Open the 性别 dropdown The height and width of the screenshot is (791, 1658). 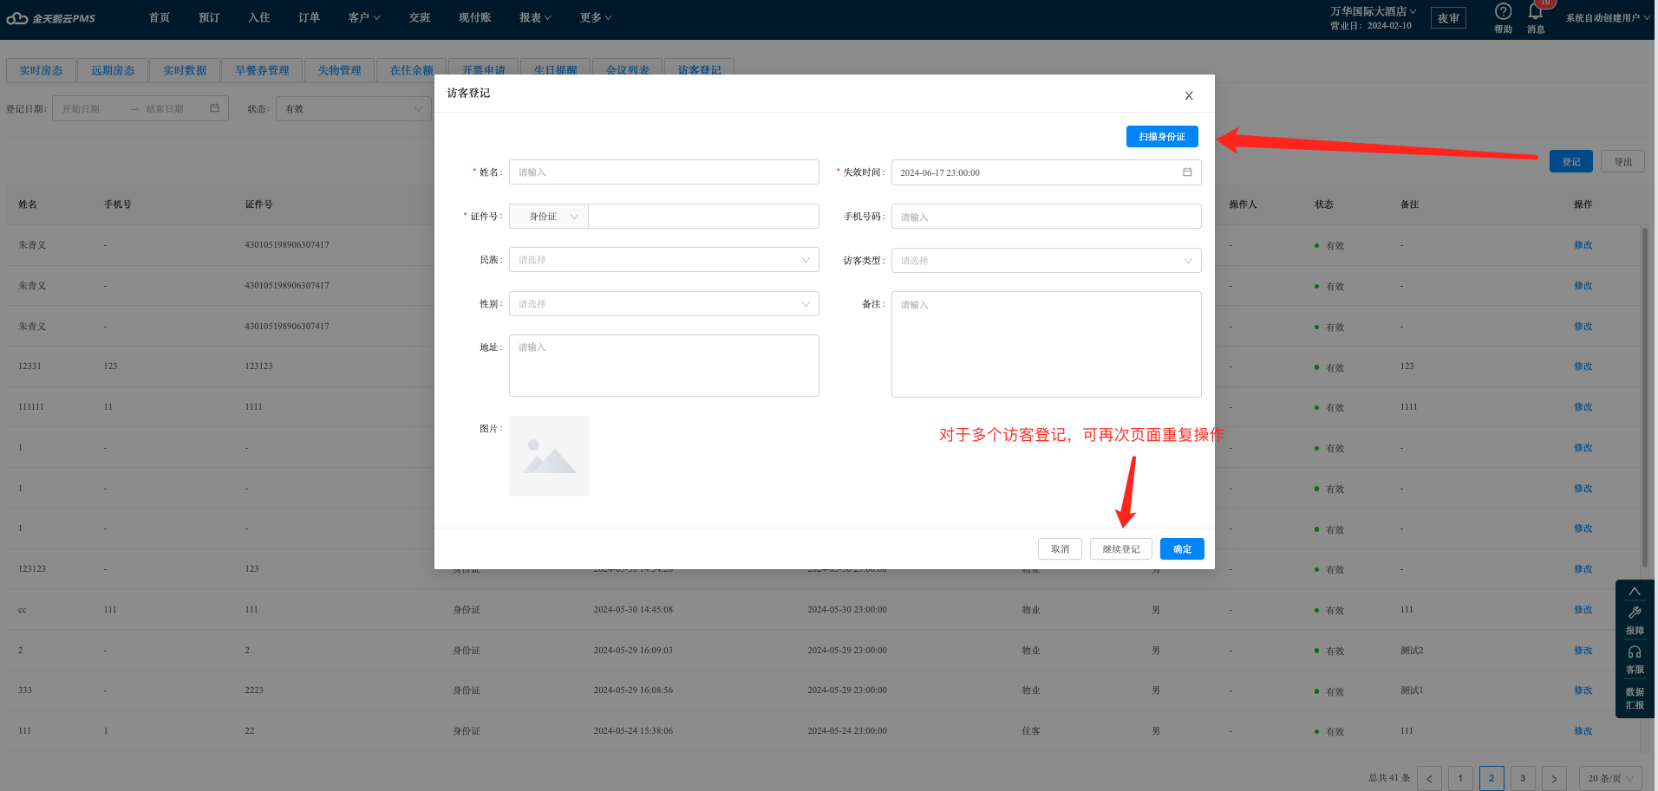(x=664, y=303)
